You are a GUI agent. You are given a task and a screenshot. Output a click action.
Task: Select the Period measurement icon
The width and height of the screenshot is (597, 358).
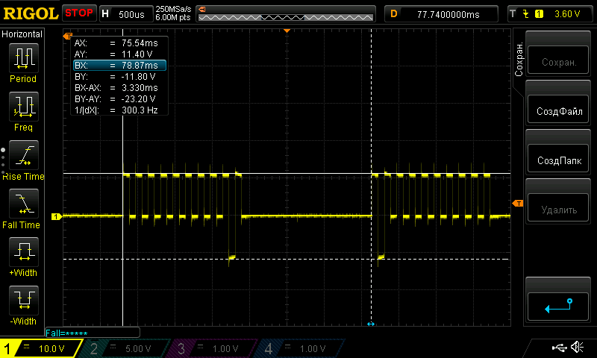[24, 58]
